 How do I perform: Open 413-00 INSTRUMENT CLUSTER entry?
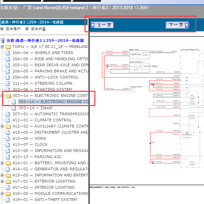(x=51, y=133)
